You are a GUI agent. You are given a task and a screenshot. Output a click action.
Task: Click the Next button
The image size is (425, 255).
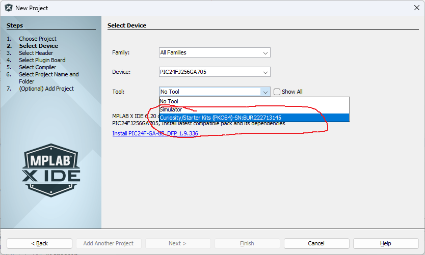pyautogui.click(x=178, y=243)
